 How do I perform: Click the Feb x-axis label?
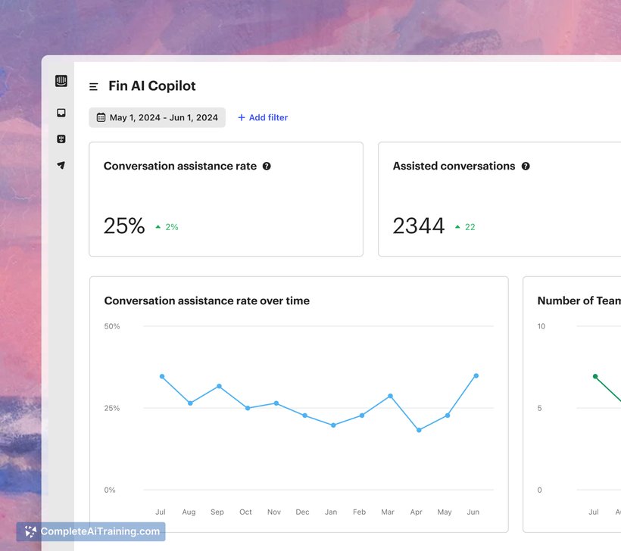[x=360, y=512]
